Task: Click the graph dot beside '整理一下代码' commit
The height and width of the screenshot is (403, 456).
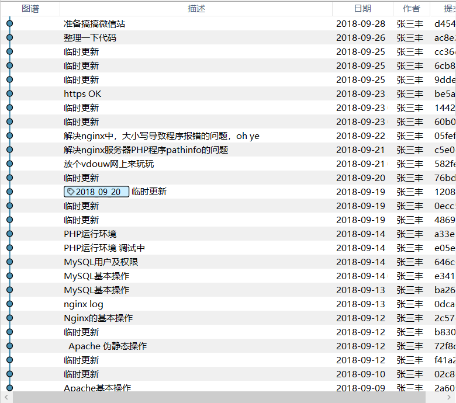Action: click(x=9, y=38)
